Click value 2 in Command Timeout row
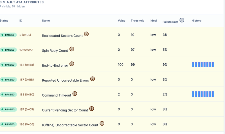Screen dimensions: 225x134 (119, 94)
